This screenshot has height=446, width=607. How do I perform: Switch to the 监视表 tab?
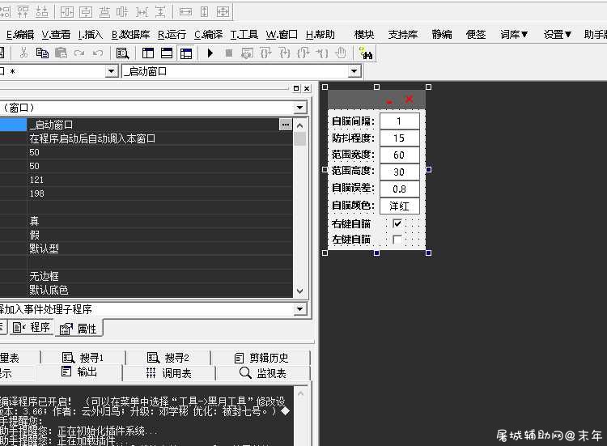coord(263,373)
